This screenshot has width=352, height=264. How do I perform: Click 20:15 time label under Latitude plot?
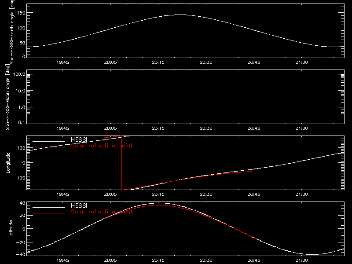coord(158,260)
